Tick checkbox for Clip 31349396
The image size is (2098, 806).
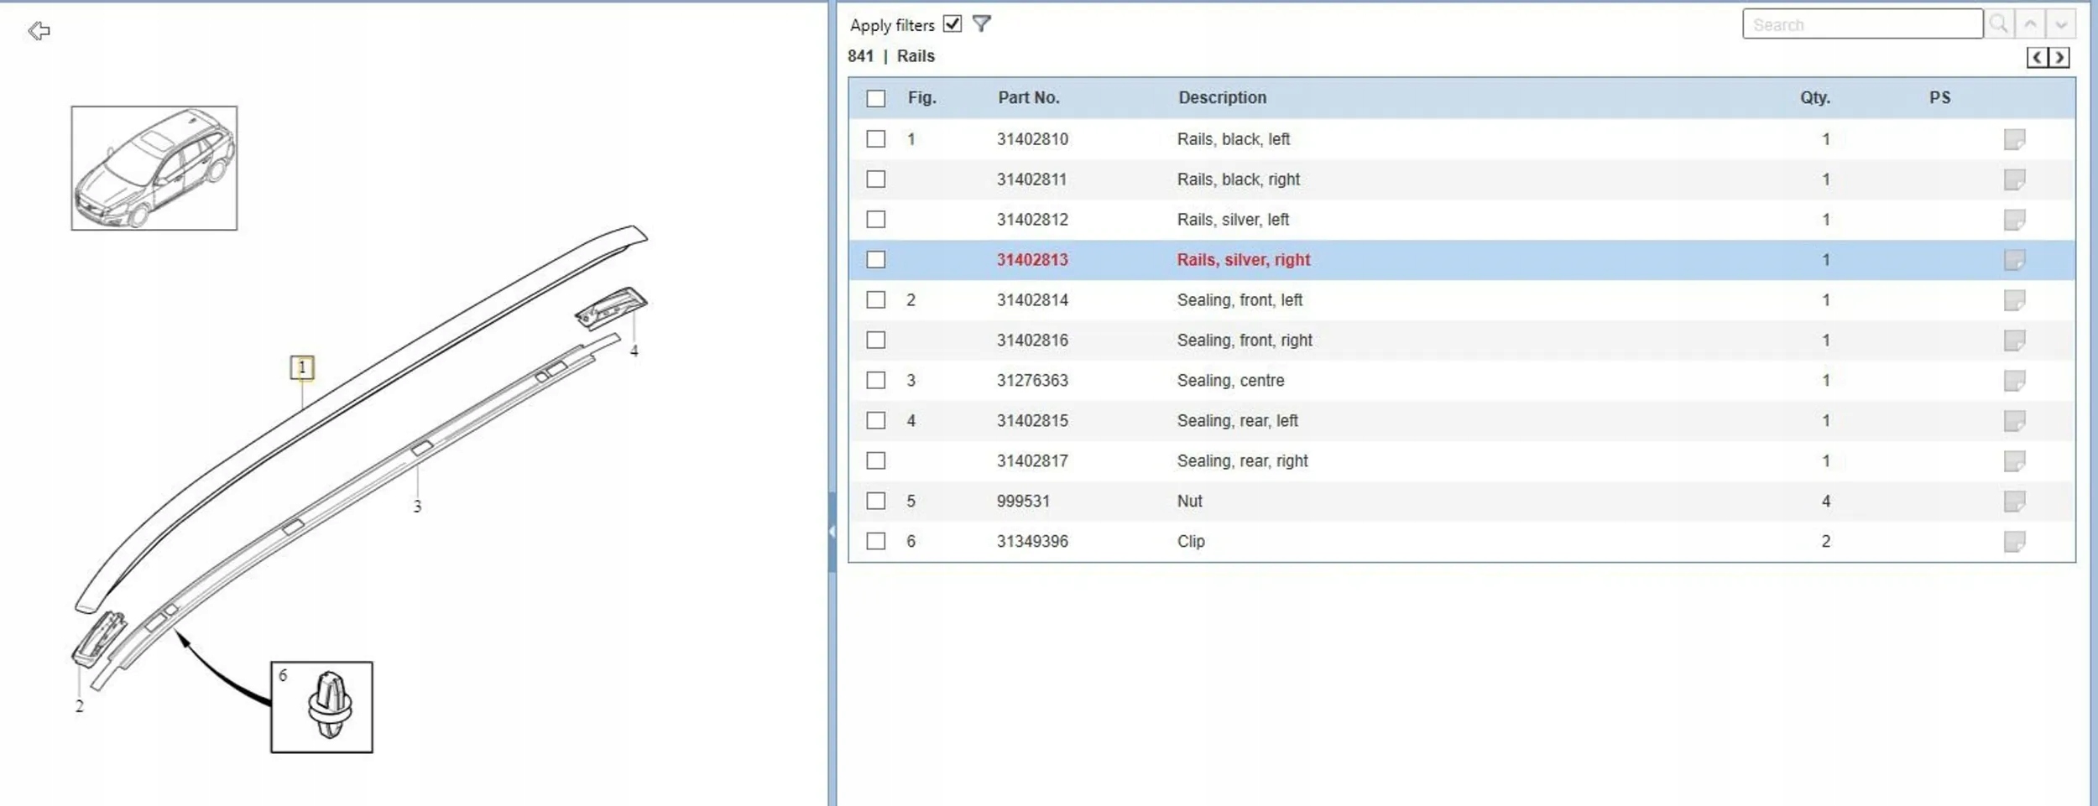click(x=875, y=541)
